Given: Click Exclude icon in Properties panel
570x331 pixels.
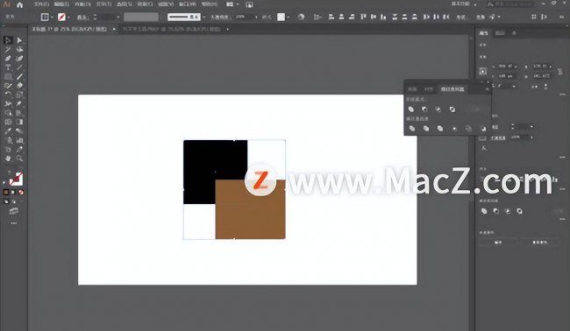Looking at the screenshot, I should 519,211.
